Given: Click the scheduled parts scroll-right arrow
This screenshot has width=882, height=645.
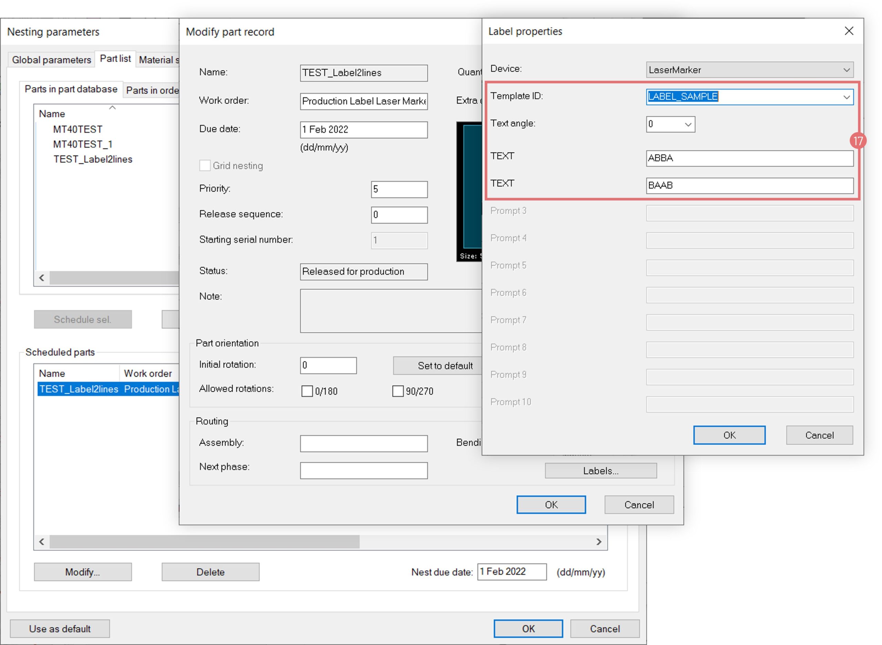Looking at the screenshot, I should [598, 542].
